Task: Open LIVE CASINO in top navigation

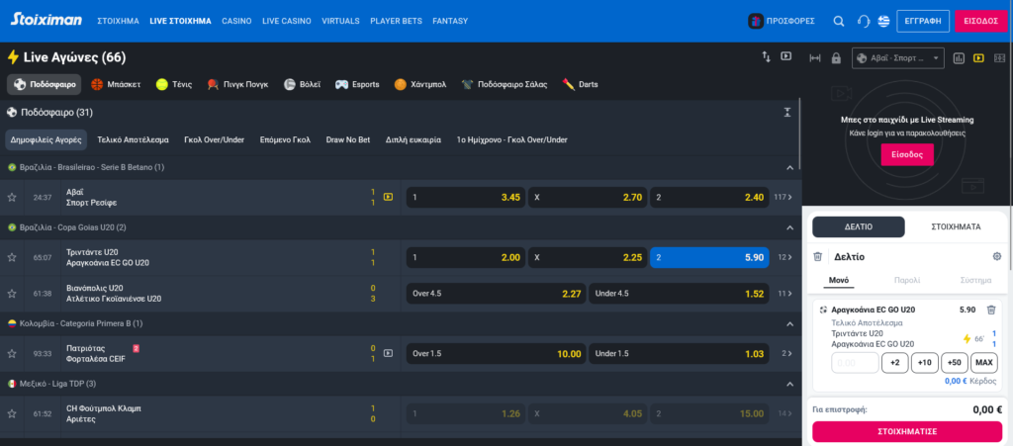Action: coord(286,22)
